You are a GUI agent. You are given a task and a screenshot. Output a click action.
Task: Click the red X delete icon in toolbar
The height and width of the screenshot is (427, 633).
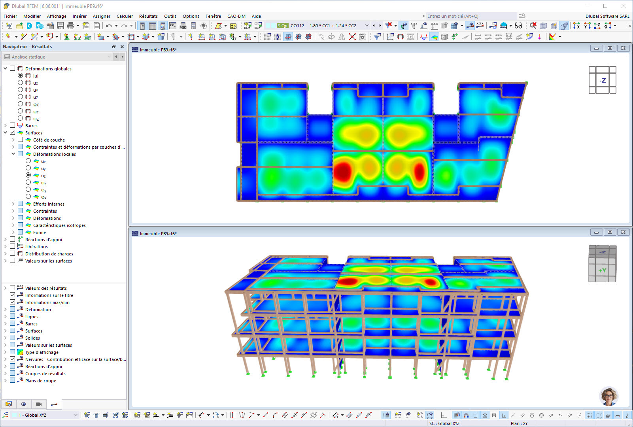coord(353,37)
